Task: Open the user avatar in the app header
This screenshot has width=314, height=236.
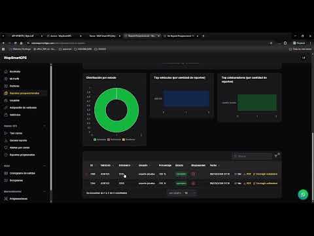Action: pos(304,58)
